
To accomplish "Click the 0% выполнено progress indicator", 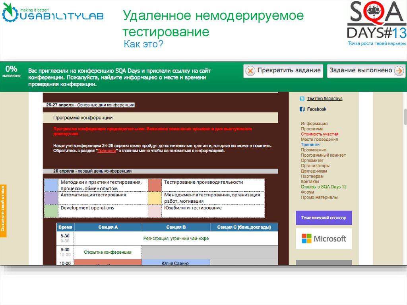I will coord(12,71).
